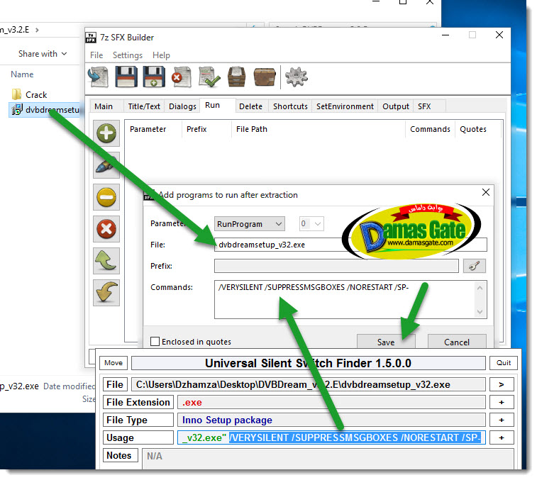
Task: Click the pencil edit entry button
Action: [x=106, y=165]
